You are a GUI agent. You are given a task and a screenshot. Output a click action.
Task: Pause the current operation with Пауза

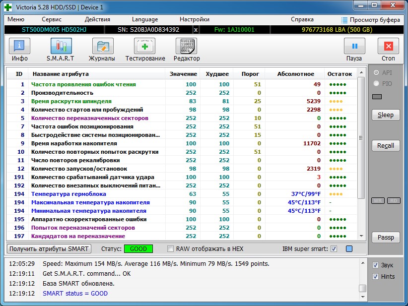[354, 49]
